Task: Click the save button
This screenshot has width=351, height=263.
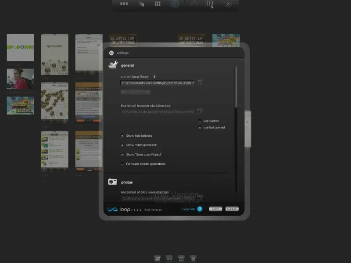Action: point(215,209)
